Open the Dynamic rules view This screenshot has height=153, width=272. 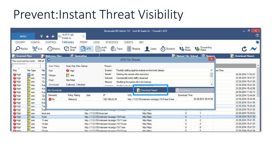point(168,49)
